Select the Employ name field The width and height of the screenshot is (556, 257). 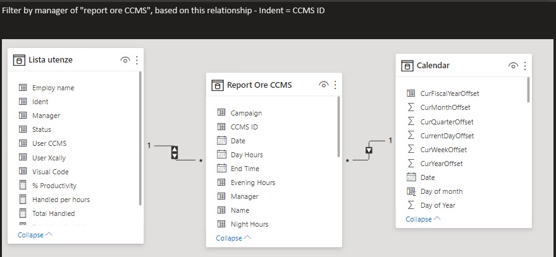(x=53, y=88)
